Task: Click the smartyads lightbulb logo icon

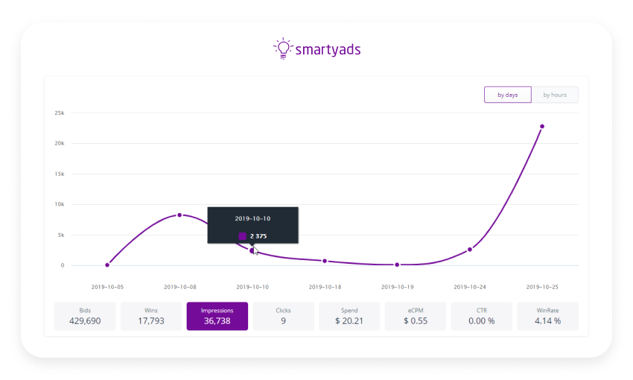Action: click(x=283, y=48)
